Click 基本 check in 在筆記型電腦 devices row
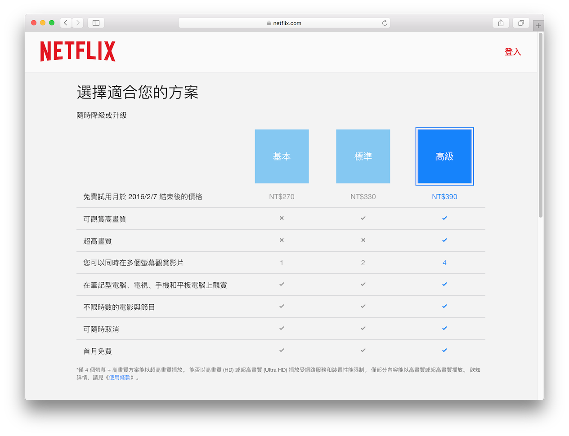This screenshot has height=436, width=569. pyautogui.click(x=282, y=284)
